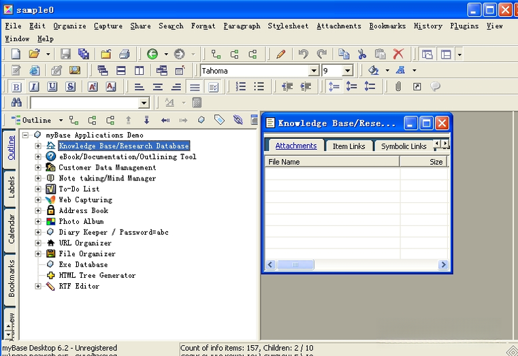The height and width of the screenshot is (356, 518).
Task: Open the Outline view dropdown arrow
Action: 61,120
